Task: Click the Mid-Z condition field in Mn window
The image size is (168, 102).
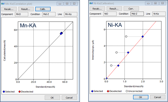Action: tap(49, 14)
